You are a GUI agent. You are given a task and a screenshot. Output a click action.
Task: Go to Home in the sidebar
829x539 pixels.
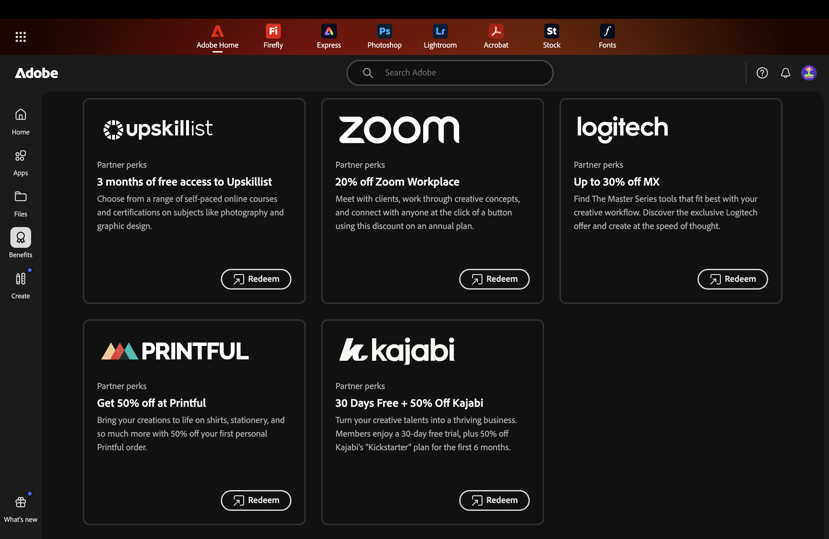tap(20, 121)
